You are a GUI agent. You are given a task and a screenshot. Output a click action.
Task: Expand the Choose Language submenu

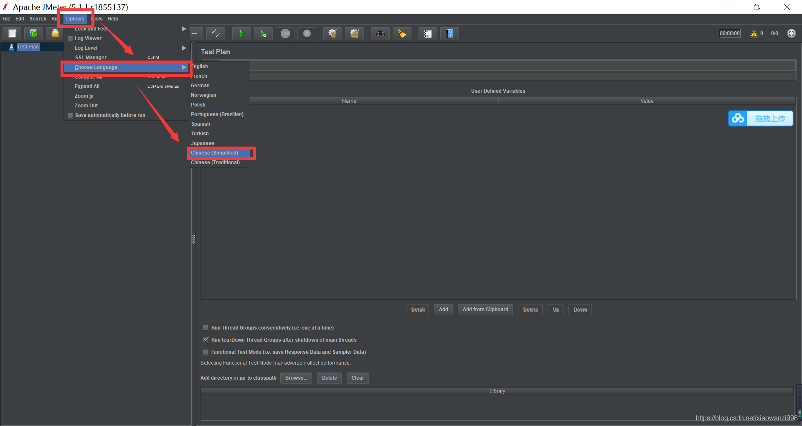(x=126, y=67)
